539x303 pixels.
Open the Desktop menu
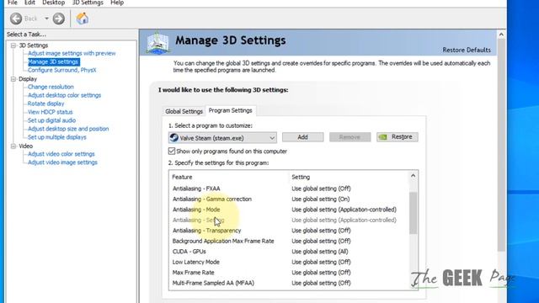53,3
